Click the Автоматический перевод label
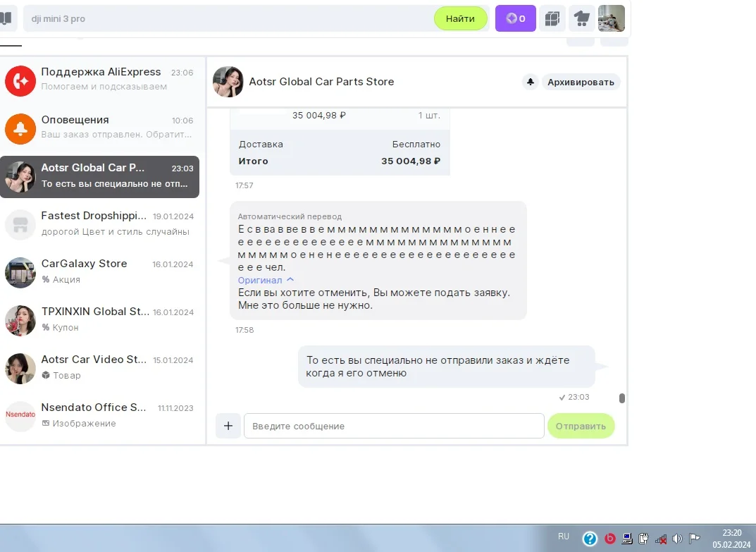The width and height of the screenshot is (756, 552). click(290, 216)
